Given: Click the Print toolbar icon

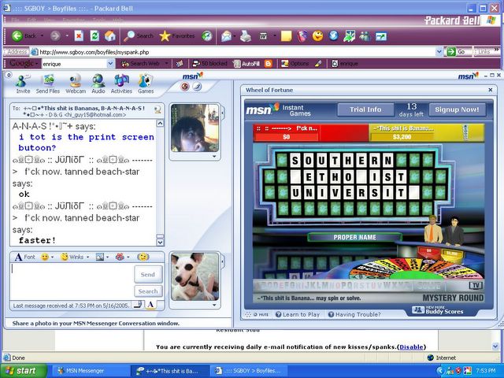Looking at the screenshot, I should coord(246,36).
